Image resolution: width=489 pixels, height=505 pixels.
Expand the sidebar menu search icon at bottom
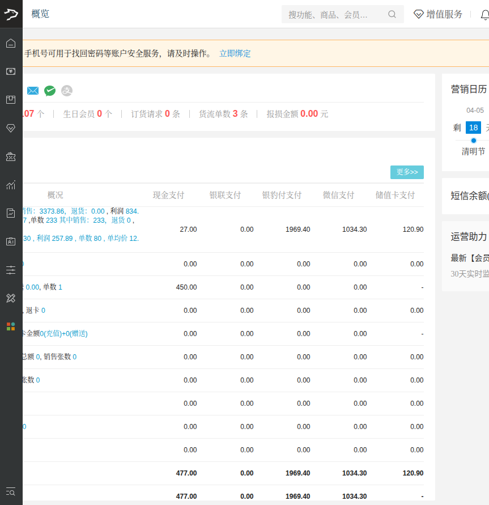coord(11,491)
